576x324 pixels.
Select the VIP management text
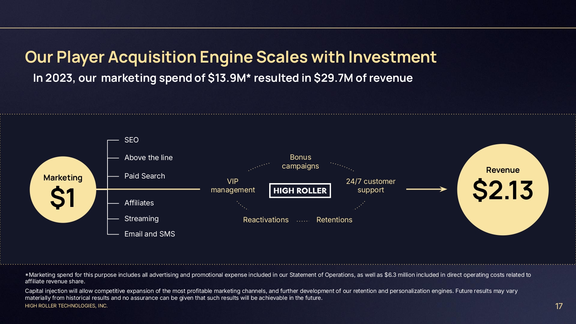(x=233, y=186)
